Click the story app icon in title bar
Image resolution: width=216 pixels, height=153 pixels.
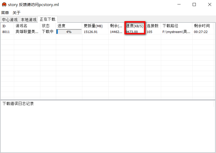pyautogui.click(x=4, y=5)
